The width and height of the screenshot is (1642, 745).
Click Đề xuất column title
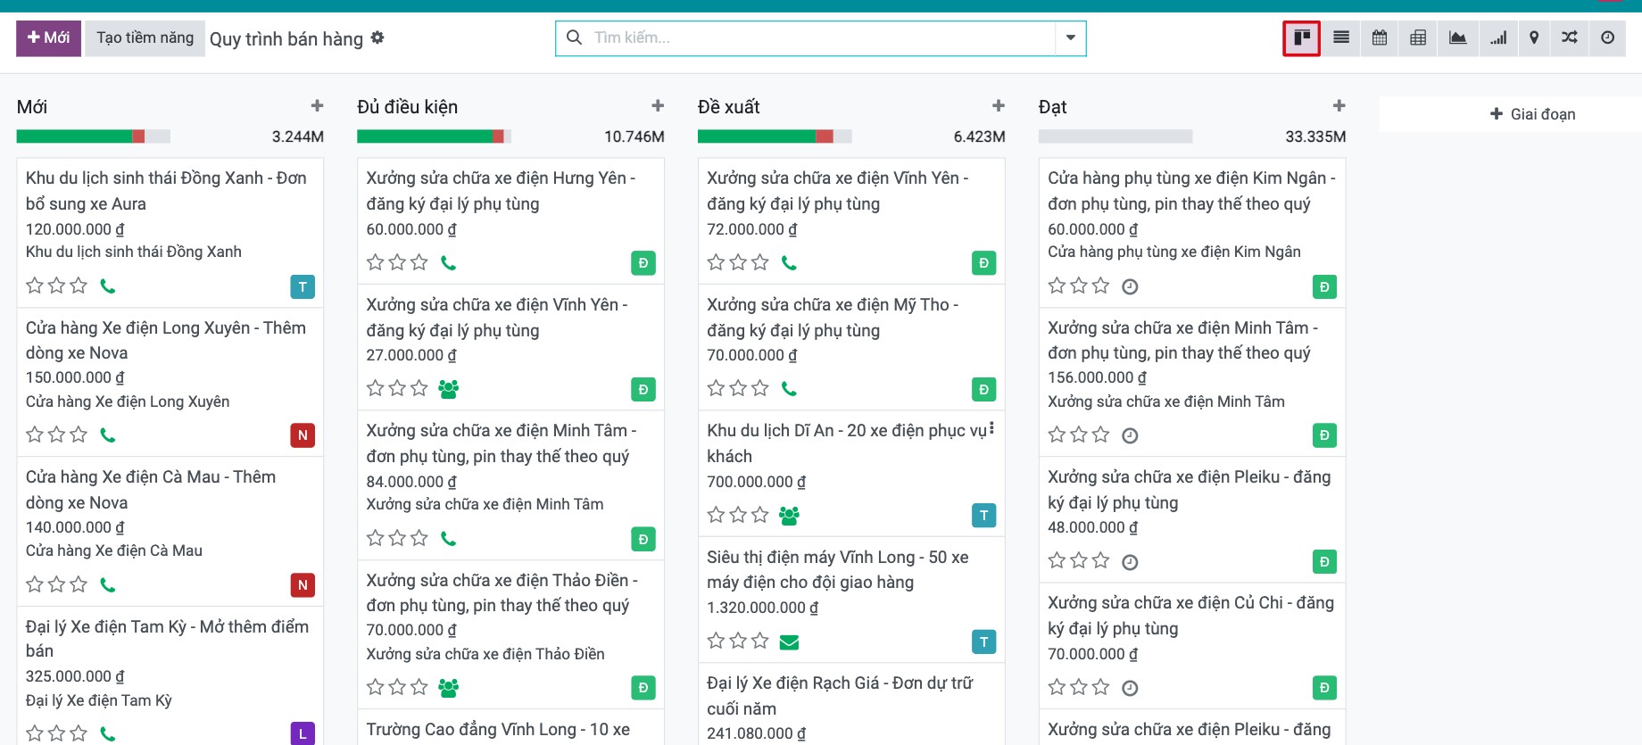(729, 107)
